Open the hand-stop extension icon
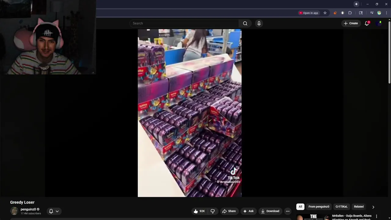Viewport: 391px width, 220px height. coord(342,13)
